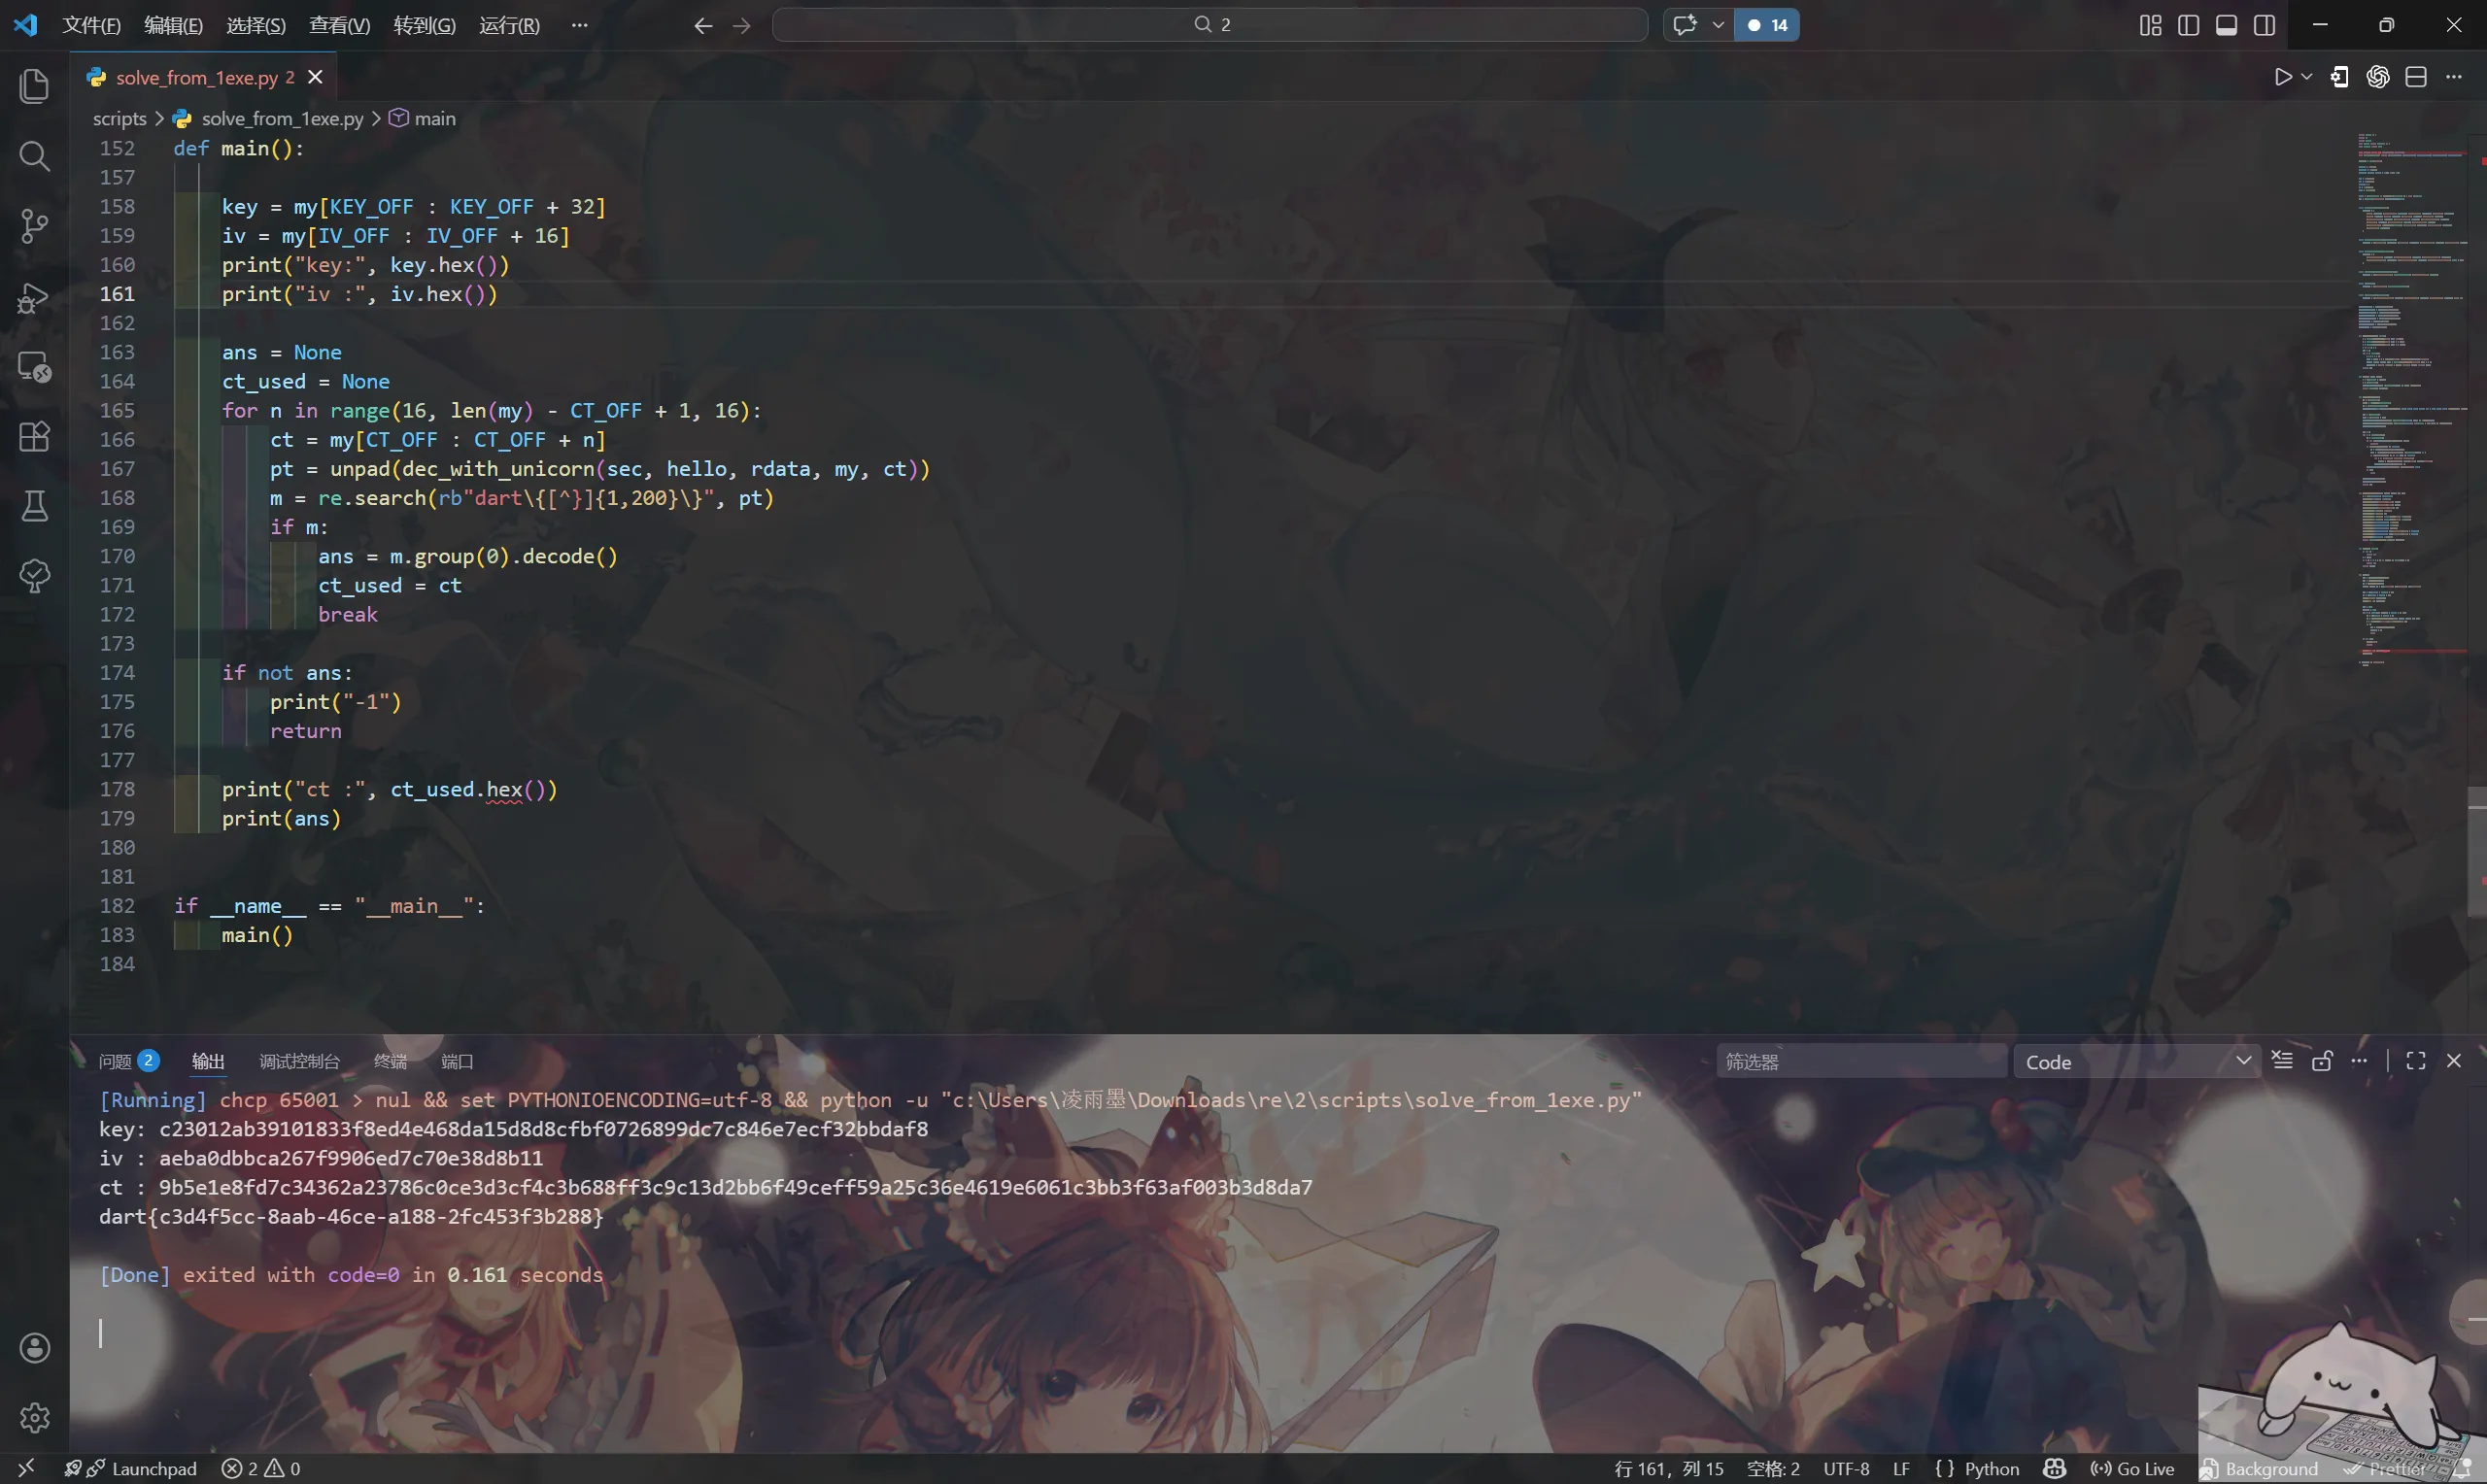Click the editor vertical scrollbar thumb
This screenshot has width=2487, height=1484.
(2477, 852)
